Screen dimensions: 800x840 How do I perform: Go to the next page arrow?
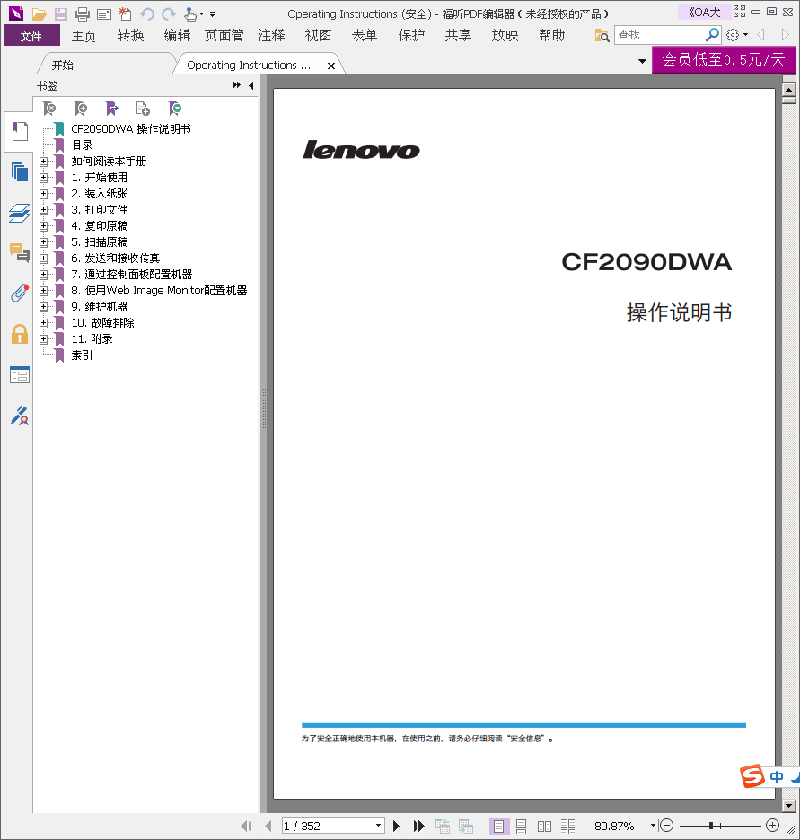tap(396, 826)
